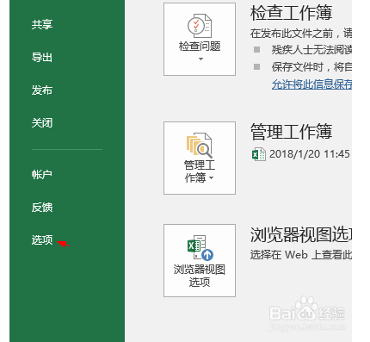The width and height of the screenshot is (370, 342).
Task: Click the 管理工作簿 folder-magnifier icon
Action: 200,146
